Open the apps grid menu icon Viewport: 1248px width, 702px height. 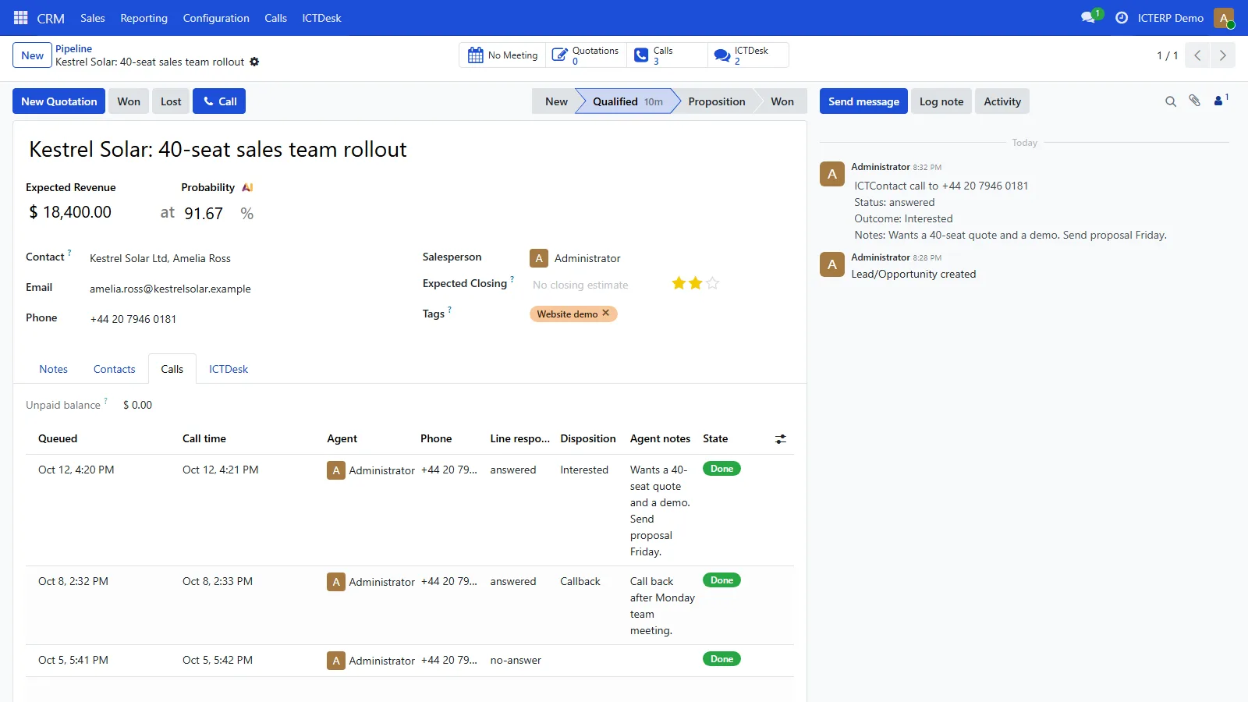pos(21,17)
